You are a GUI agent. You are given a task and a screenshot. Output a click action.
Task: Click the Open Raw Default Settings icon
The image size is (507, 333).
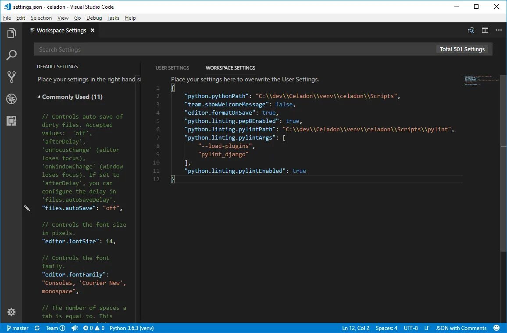[x=471, y=30]
